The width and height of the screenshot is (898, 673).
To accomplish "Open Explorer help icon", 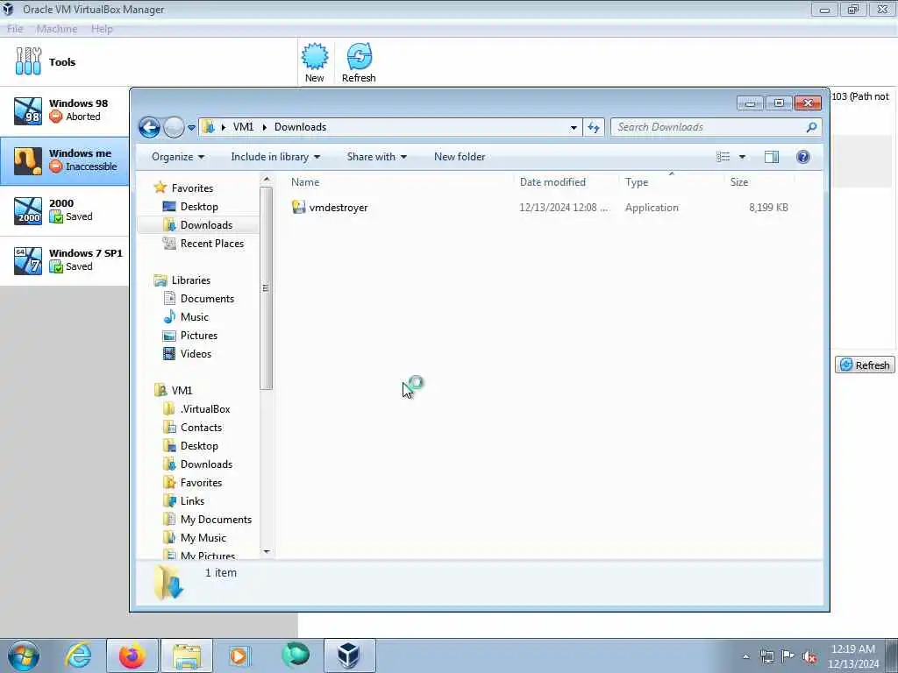I will click(x=803, y=157).
